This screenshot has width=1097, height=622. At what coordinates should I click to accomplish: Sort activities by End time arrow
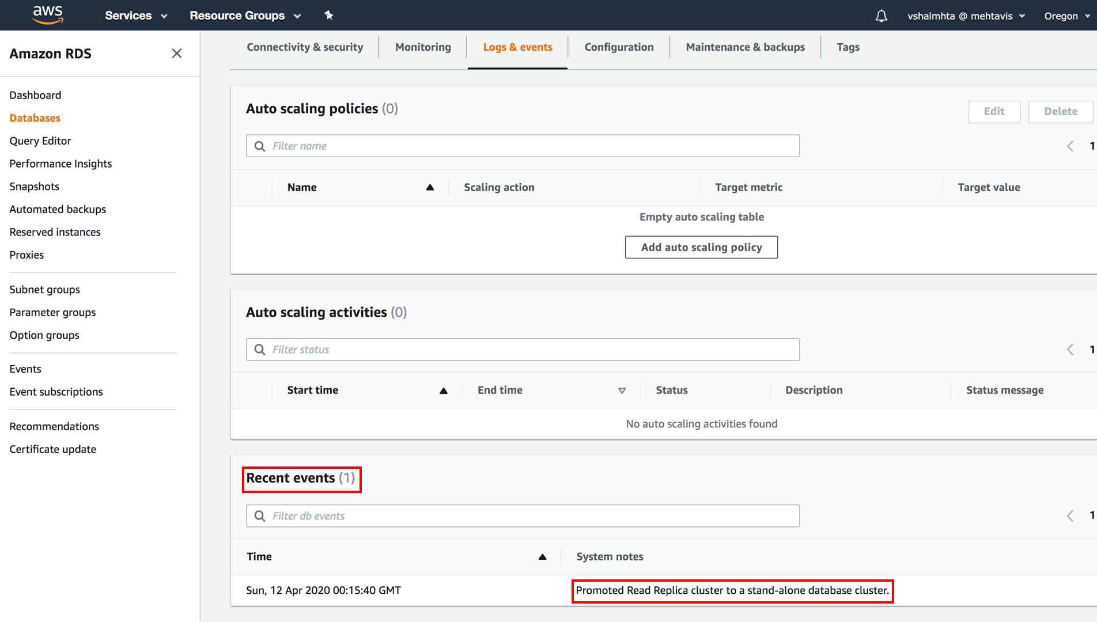622,390
